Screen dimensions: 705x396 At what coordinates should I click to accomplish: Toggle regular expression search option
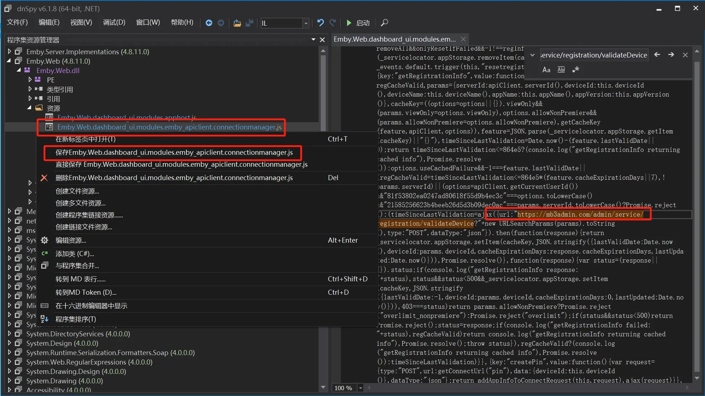[x=576, y=69]
